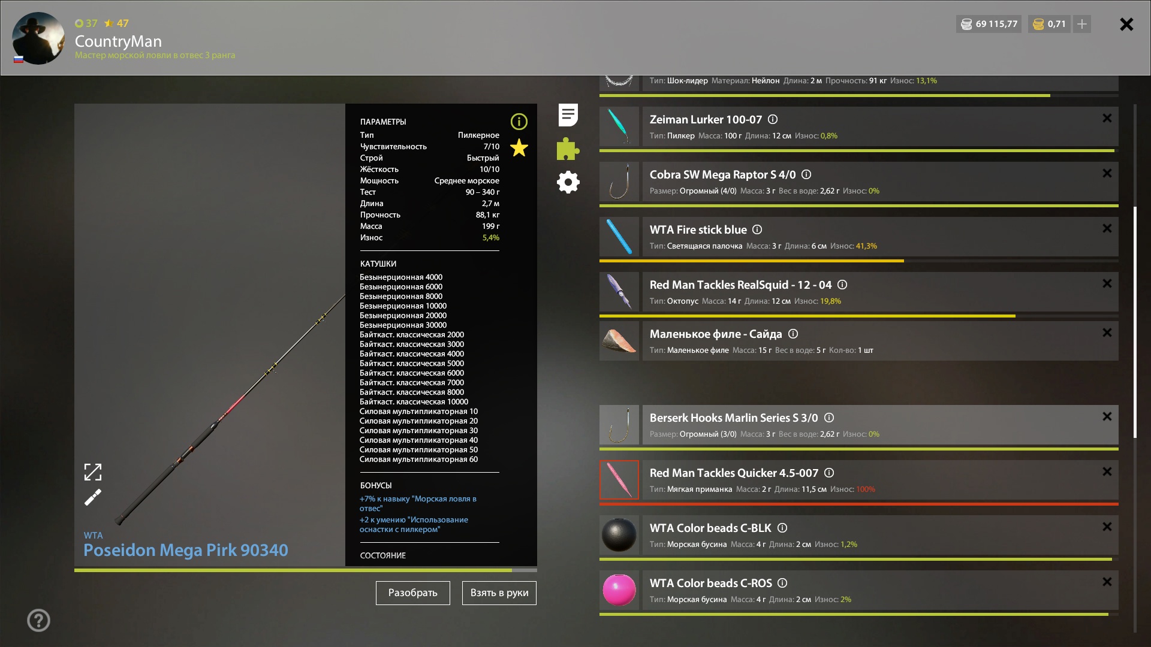
Task: Show info for Berserk Hooks Marlin Series
Action: pyautogui.click(x=829, y=418)
